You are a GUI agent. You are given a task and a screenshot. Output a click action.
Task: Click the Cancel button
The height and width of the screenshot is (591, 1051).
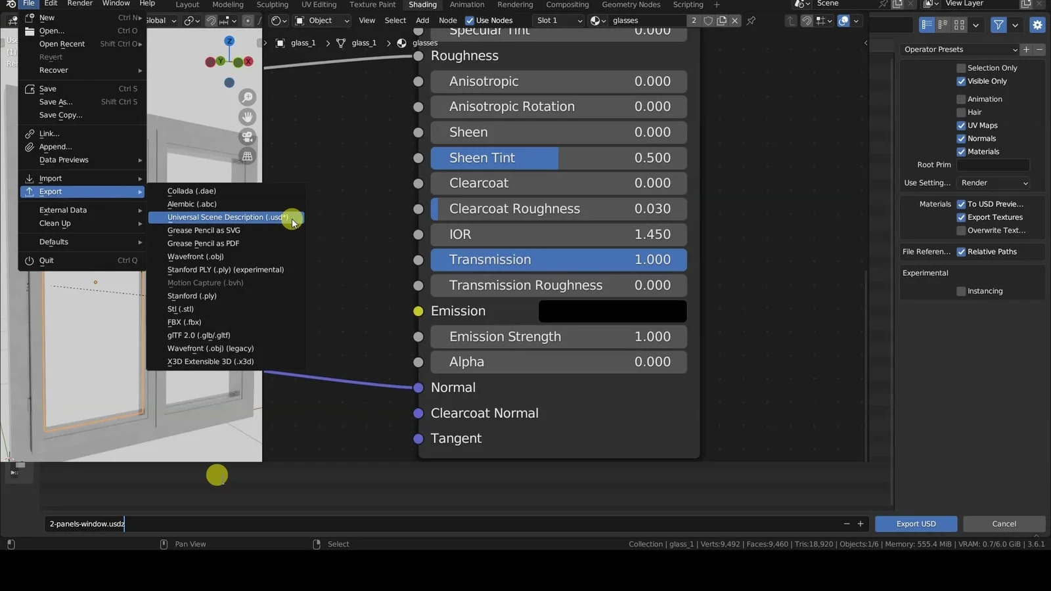(x=1003, y=524)
